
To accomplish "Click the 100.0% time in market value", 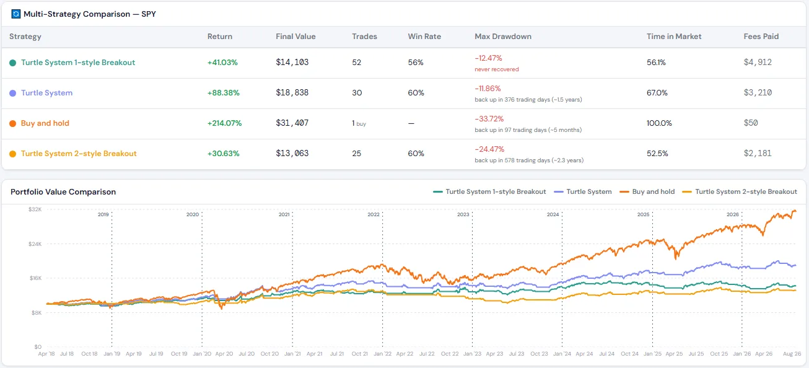I will point(659,123).
